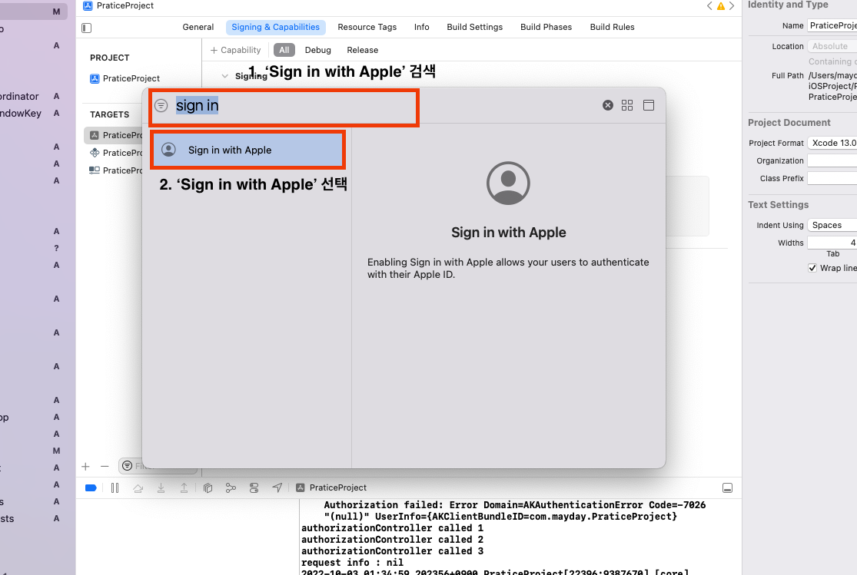Open the Build Settings tab
The image size is (857, 575).
pos(474,28)
